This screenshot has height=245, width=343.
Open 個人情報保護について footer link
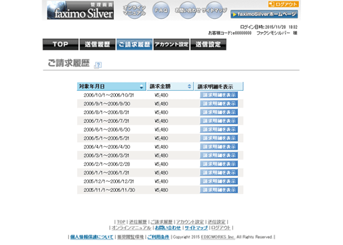click(x=92, y=237)
